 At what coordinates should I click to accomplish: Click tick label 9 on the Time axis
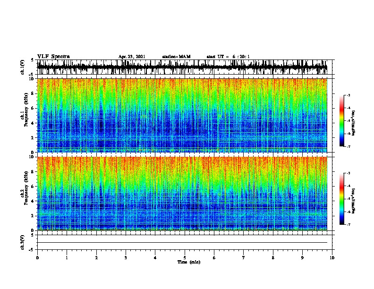click(302, 258)
